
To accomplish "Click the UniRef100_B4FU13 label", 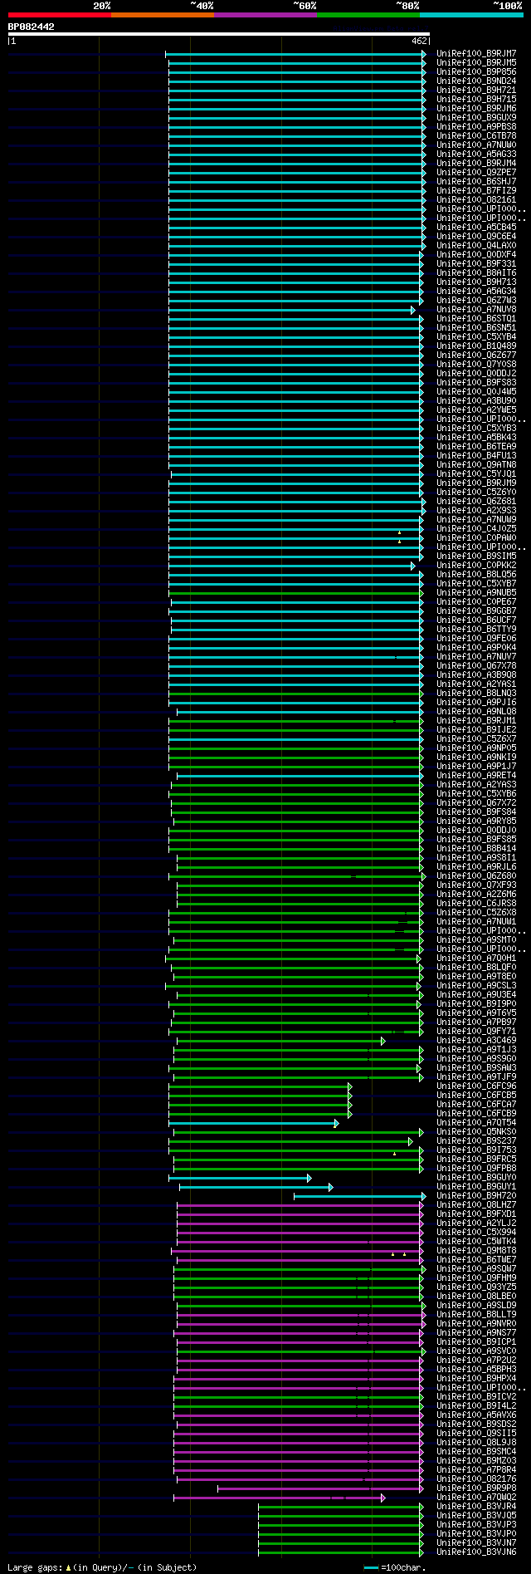I will (476, 456).
